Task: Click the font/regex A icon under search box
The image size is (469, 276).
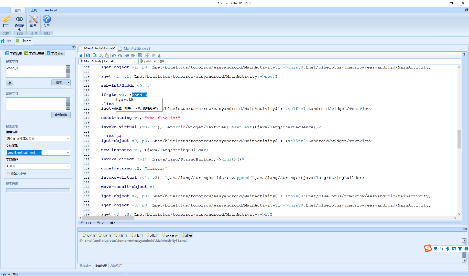Action: pyautogui.click(x=9, y=83)
